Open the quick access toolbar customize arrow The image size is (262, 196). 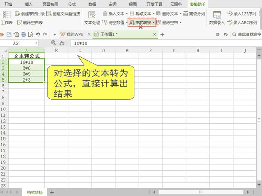54,35
